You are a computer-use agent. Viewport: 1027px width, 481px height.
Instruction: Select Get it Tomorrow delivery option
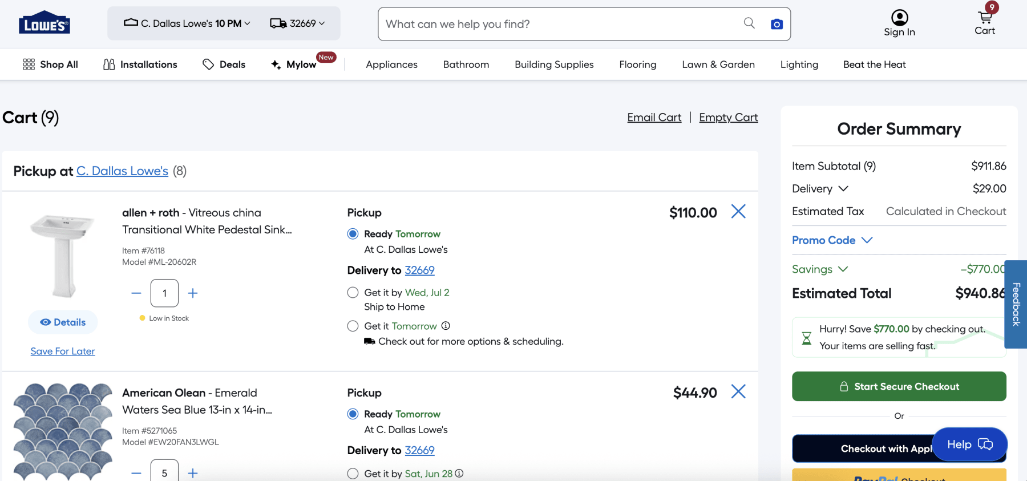(353, 326)
